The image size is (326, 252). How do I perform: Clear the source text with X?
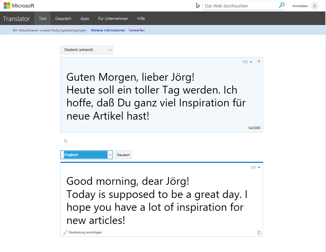point(259,61)
